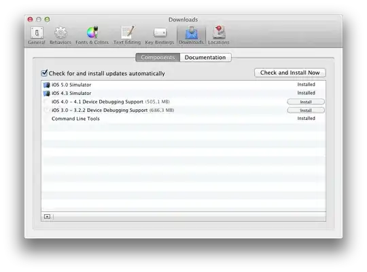This screenshot has width=367, height=272.
Task: Open the Text Editing preferences pane
Action: (x=127, y=35)
